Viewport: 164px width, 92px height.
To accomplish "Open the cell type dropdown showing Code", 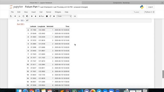I will [x=64, y=16].
